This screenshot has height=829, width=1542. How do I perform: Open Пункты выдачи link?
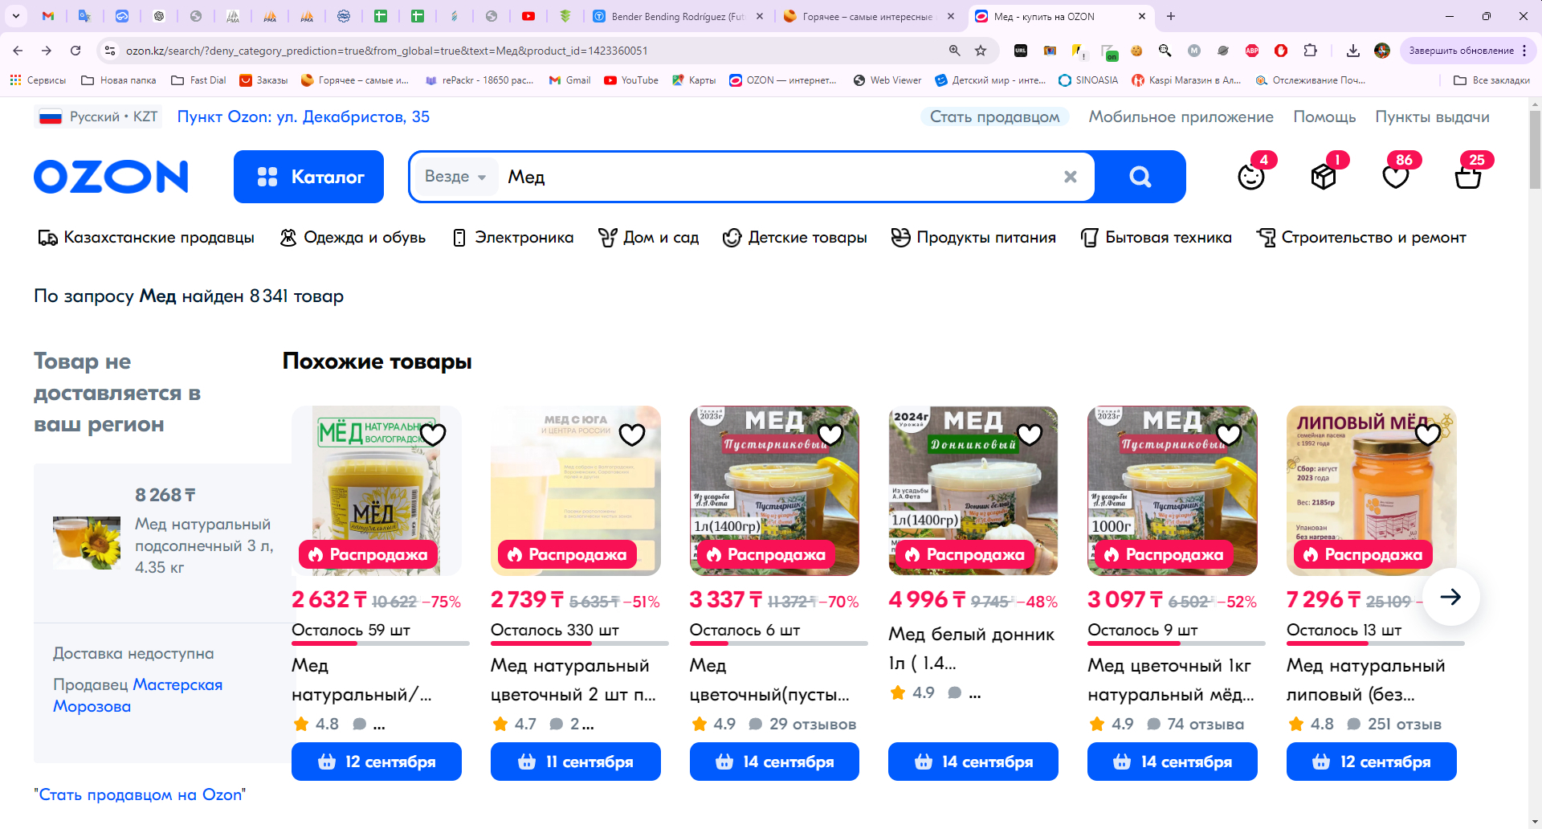pyautogui.click(x=1432, y=116)
